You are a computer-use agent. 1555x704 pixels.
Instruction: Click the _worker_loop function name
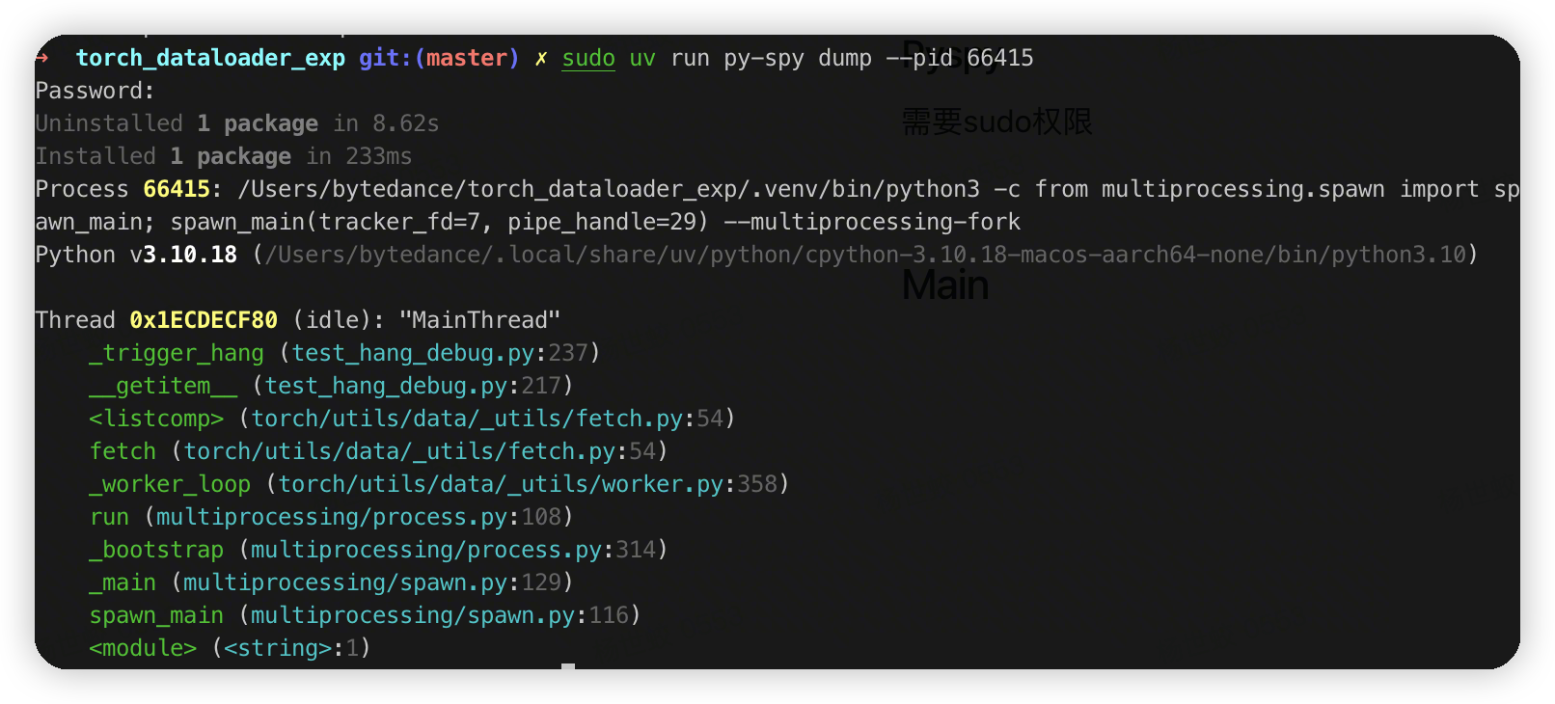pyautogui.click(x=170, y=484)
